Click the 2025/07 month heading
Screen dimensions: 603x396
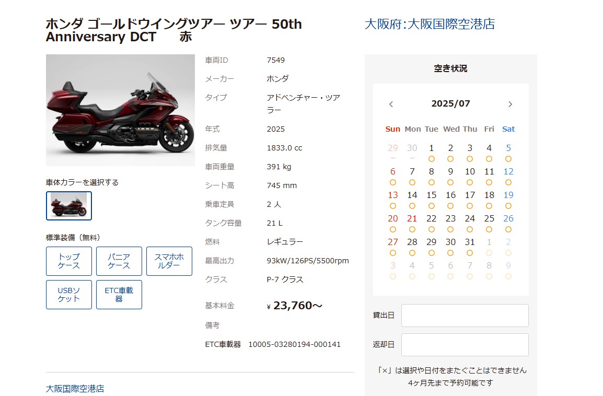[451, 103]
